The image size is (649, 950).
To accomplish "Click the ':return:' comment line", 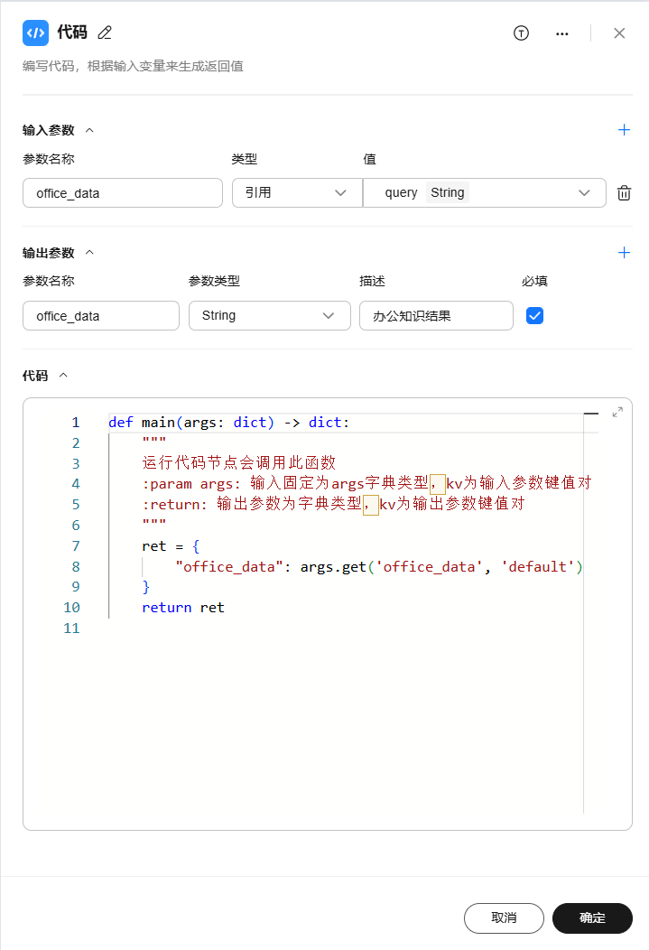I will [333, 504].
